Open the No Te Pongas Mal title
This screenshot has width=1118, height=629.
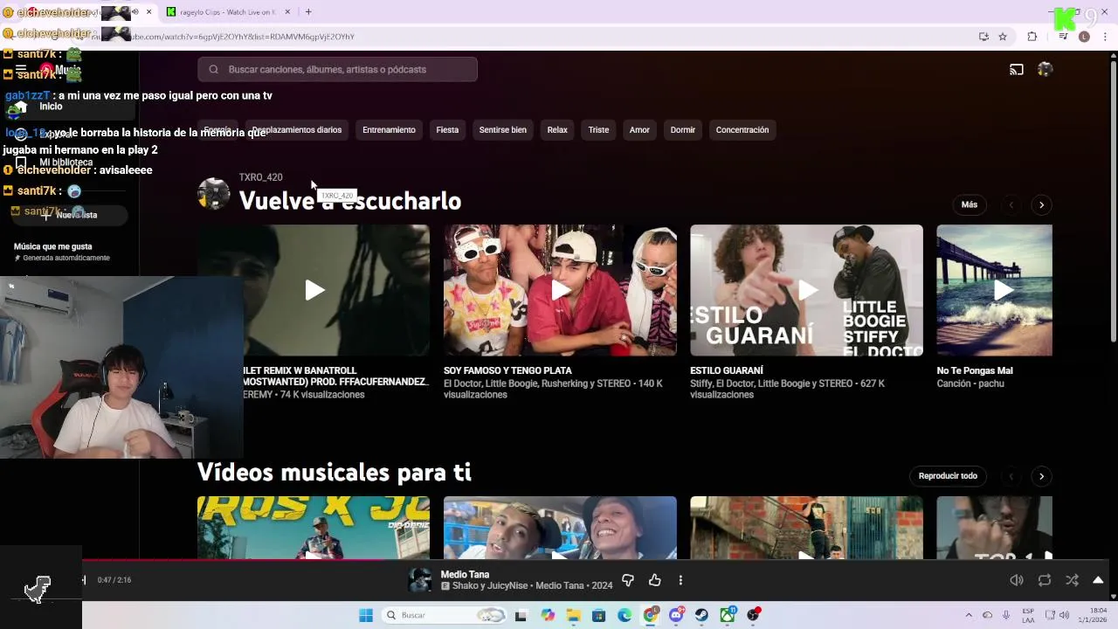pyautogui.click(x=975, y=370)
